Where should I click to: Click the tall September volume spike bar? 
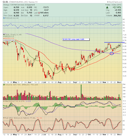point(81,92)
